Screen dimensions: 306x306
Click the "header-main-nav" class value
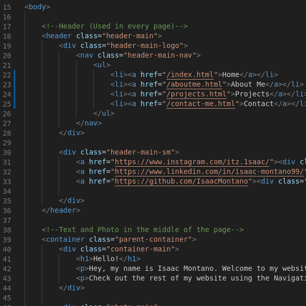162,56
